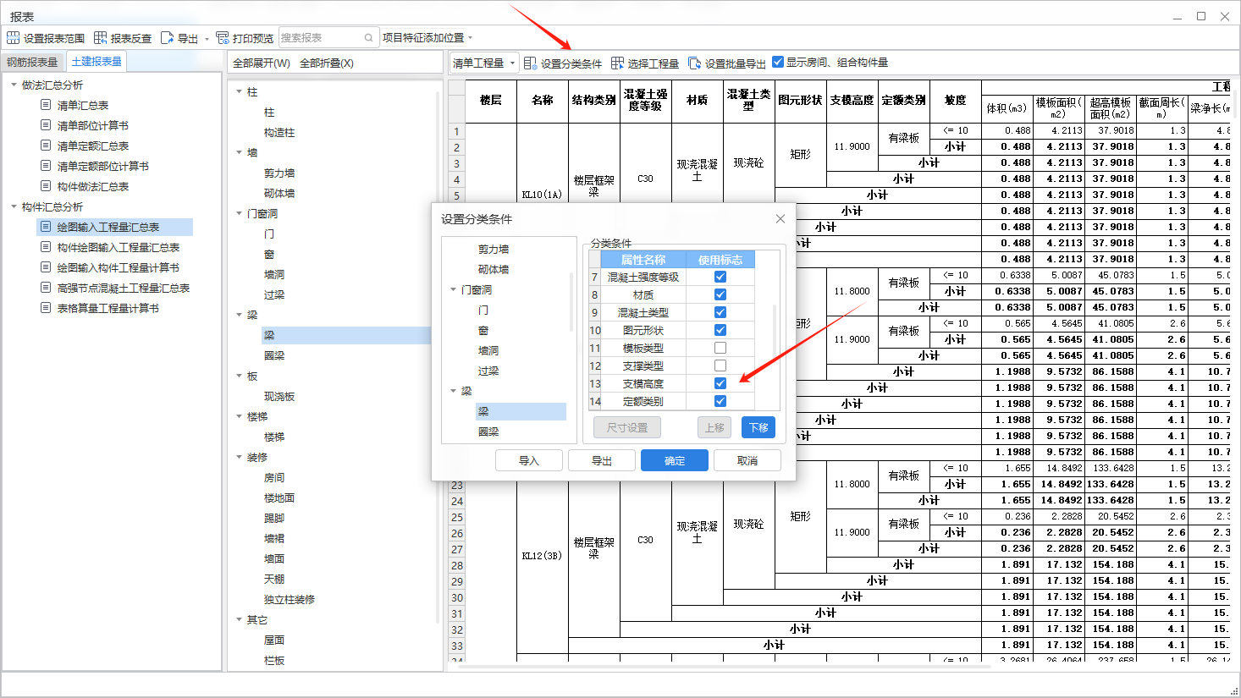Click the 设置批量导出 icon
1241x698 pixels.
694,63
